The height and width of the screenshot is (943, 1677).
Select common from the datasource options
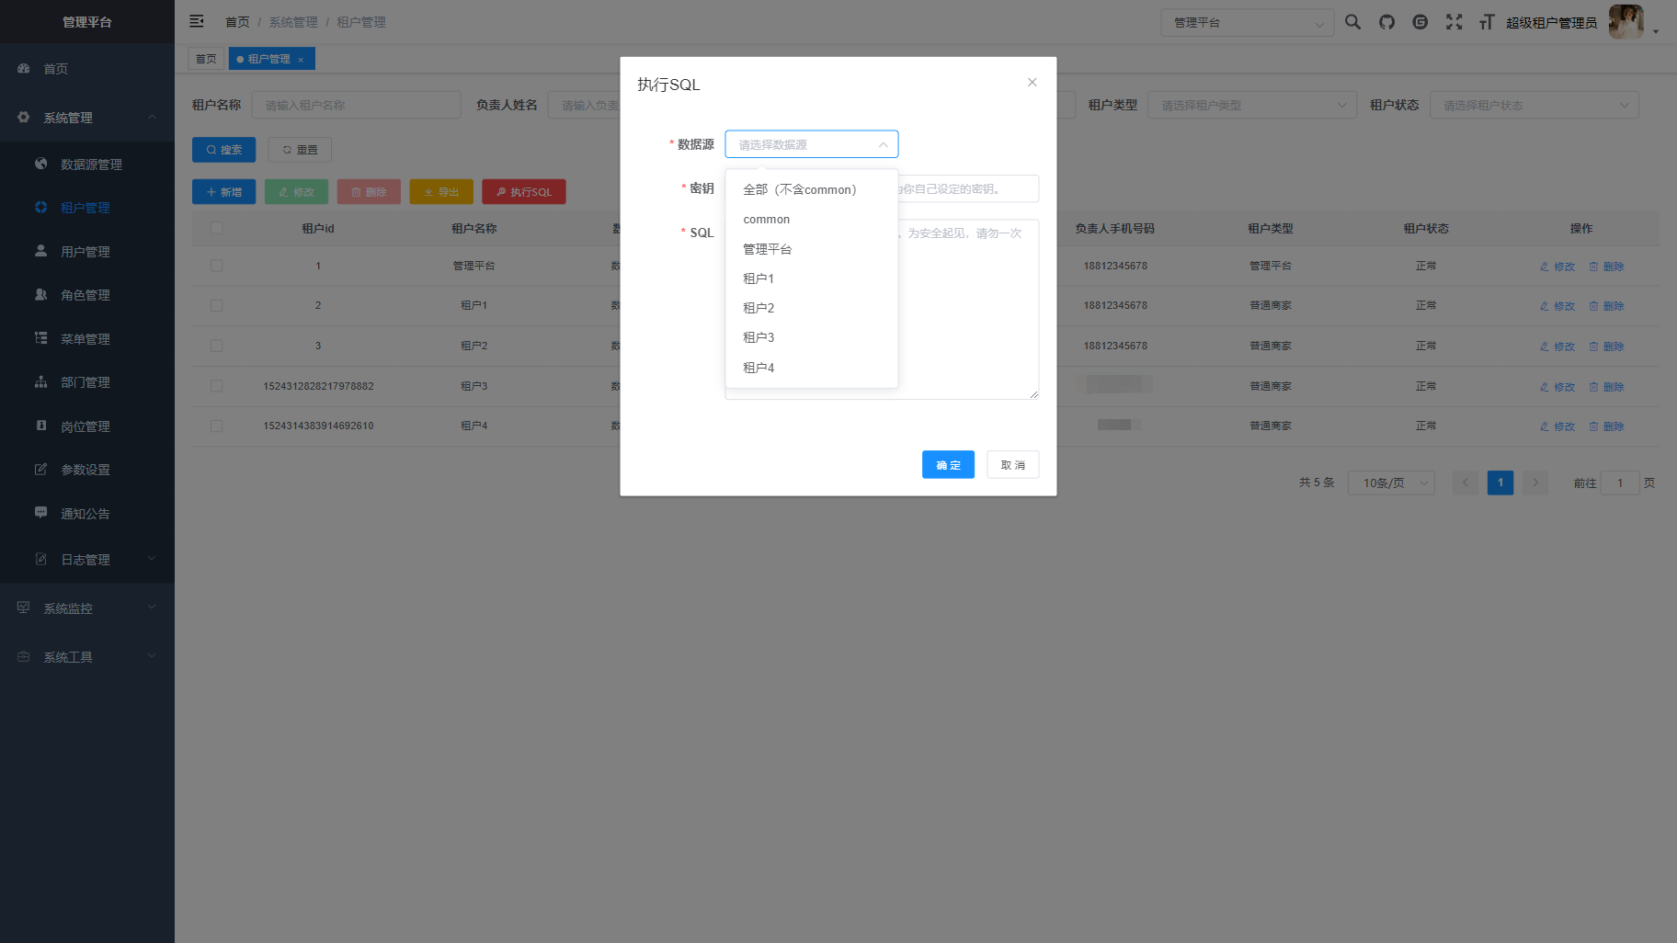click(766, 219)
